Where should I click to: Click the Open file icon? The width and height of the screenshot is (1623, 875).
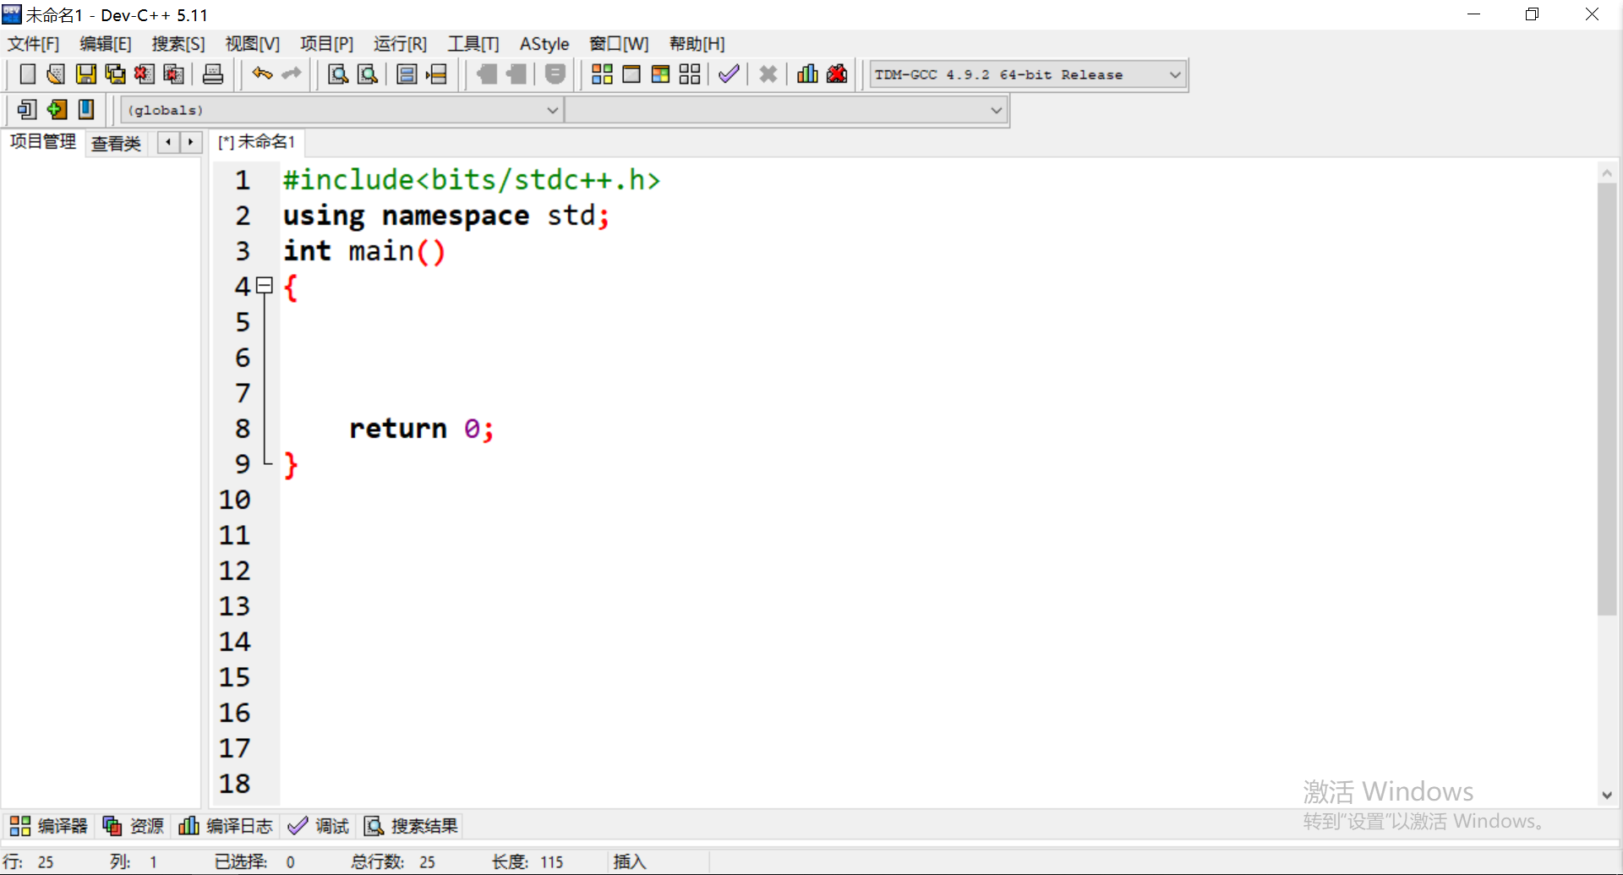[56, 74]
